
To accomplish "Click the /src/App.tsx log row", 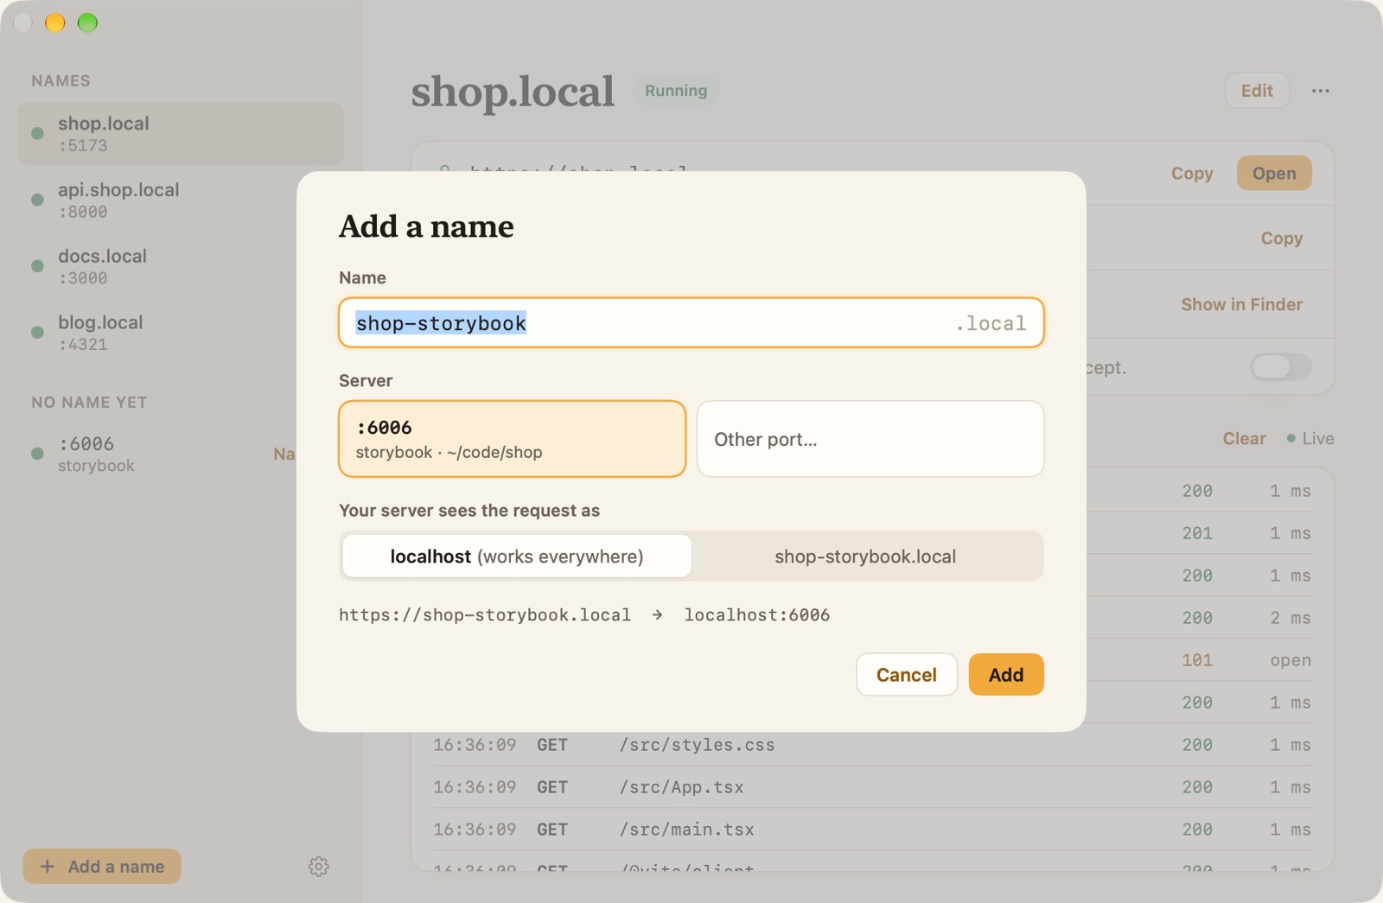I will 872,787.
